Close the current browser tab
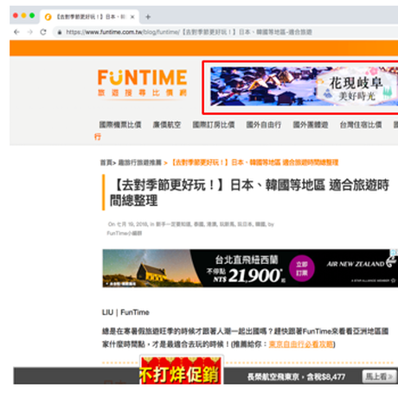 [132, 17]
